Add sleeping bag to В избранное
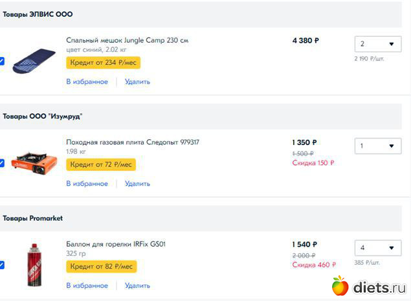 click(x=87, y=82)
